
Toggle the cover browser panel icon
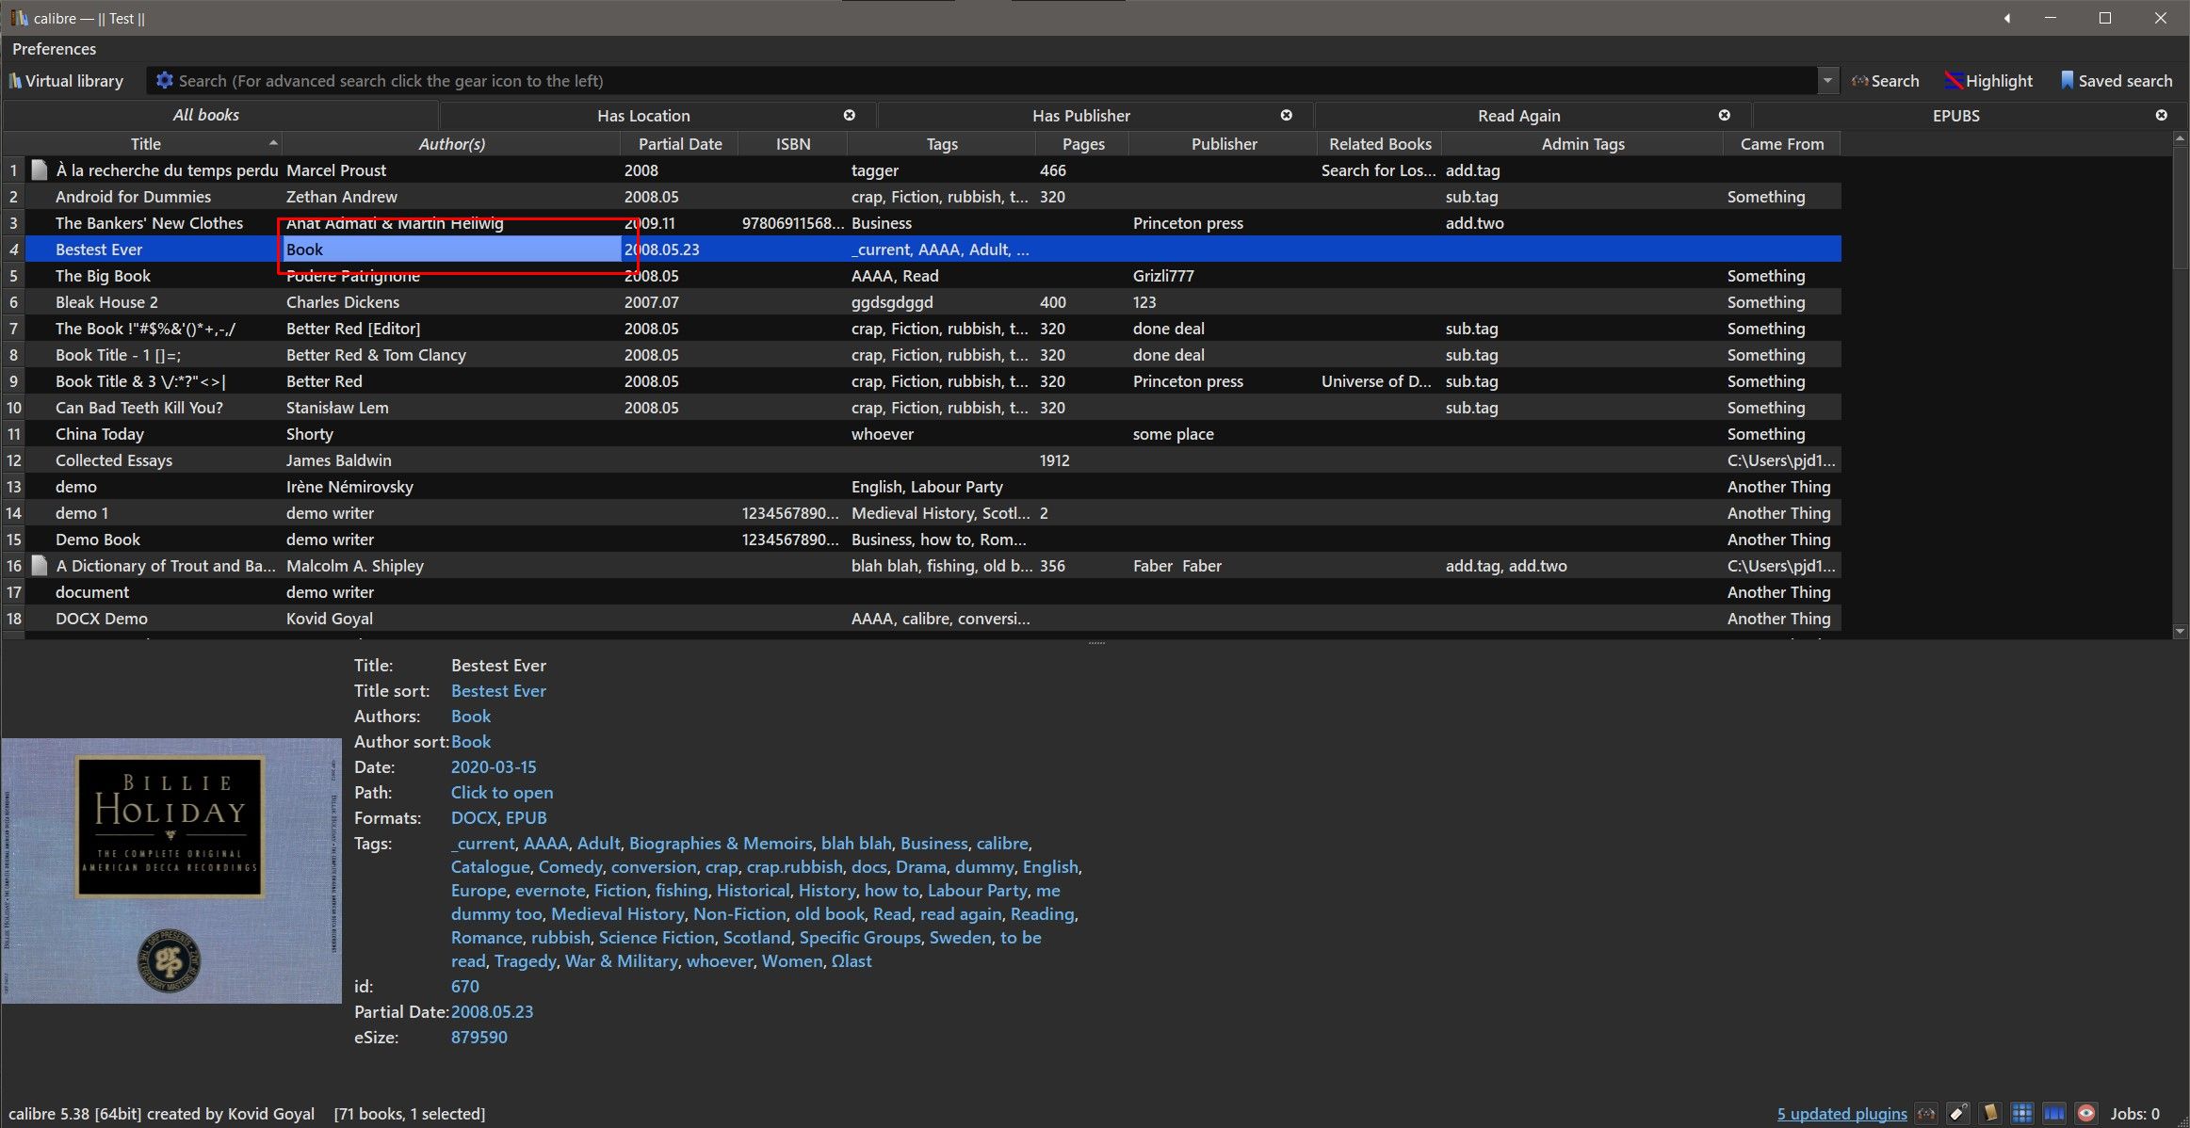(x=2054, y=1114)
